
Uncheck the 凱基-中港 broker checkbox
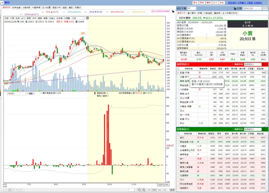tap(178, 73)
